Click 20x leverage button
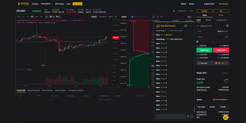This screenshot has height=123, width=246. [x=221, y=11]
